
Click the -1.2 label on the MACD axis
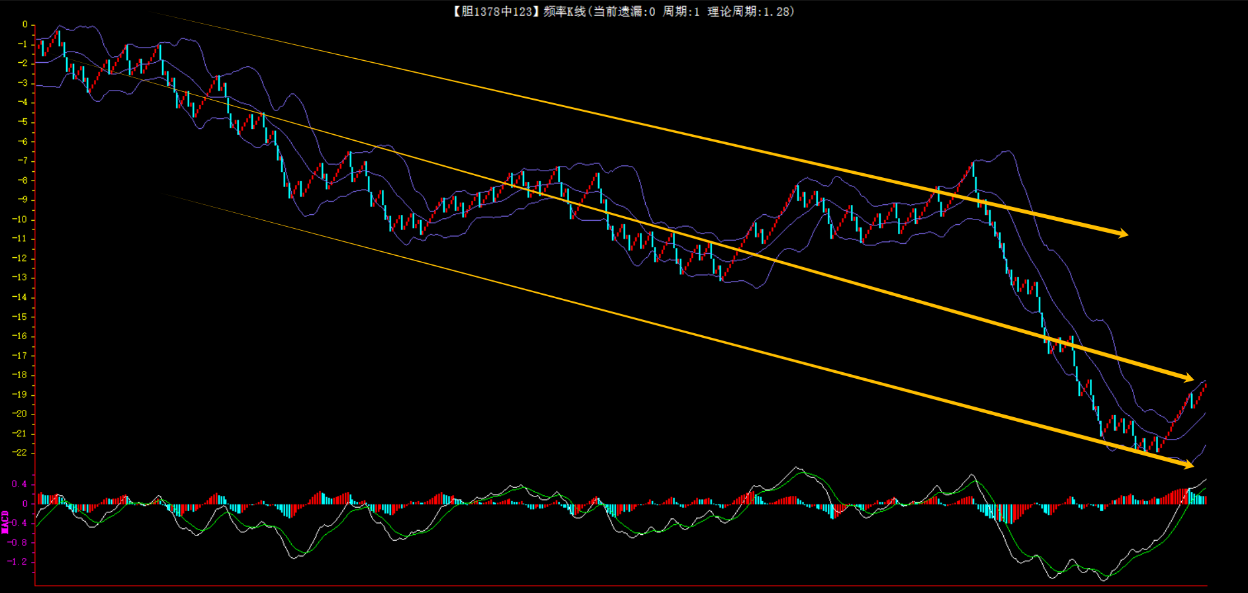(18, 562)
